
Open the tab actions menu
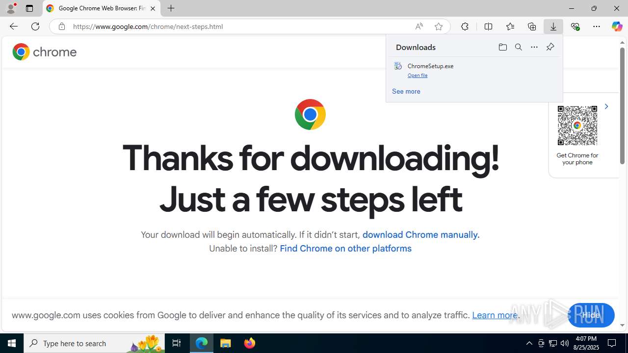(29, 8)
